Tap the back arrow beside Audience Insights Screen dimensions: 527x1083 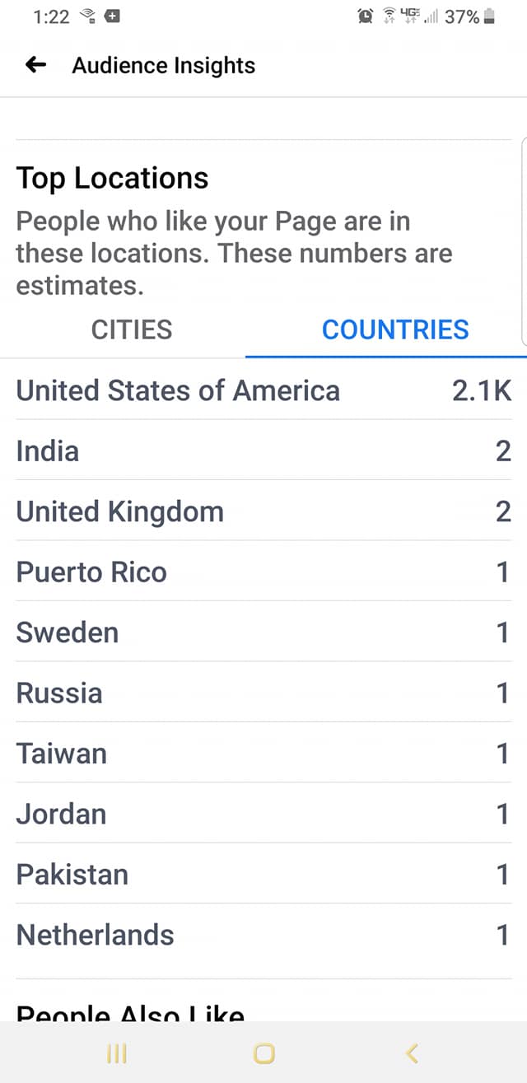coord(35,65)
